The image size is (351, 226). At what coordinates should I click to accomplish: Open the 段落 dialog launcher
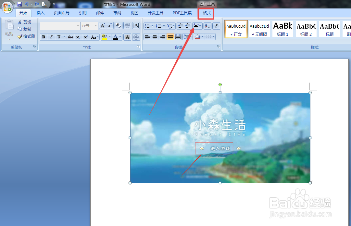pyautogui.click(x=218, y=47)
